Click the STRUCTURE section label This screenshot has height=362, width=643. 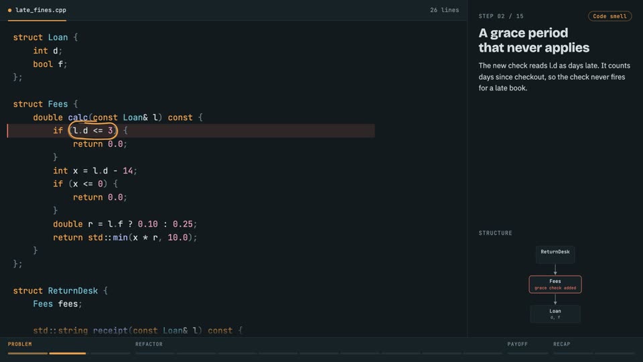coord(496,233)
